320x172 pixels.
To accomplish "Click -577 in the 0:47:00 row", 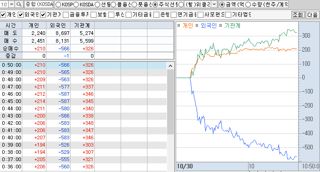I will tap(64, 87).
